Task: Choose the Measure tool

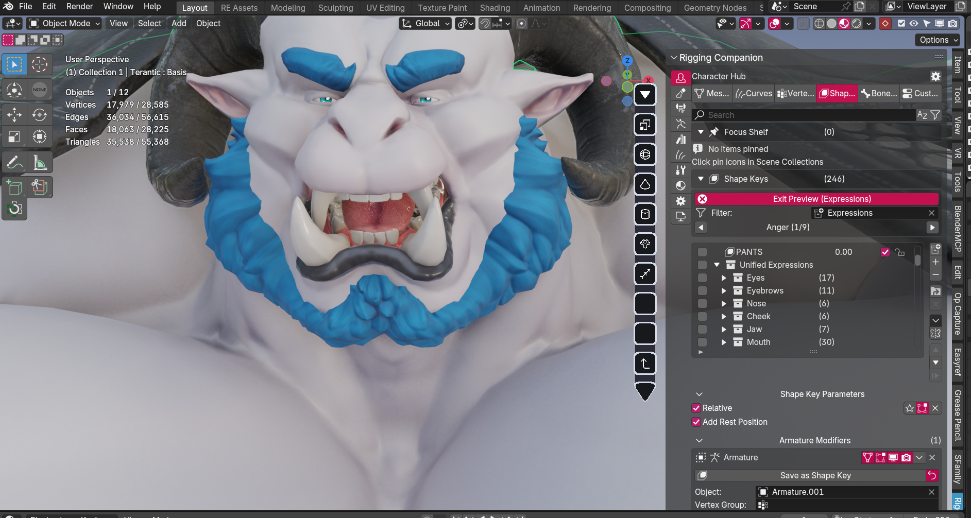Action: pos(40,163)
